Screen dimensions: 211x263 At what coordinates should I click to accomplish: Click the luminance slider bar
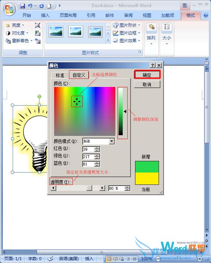coord(121,112)
